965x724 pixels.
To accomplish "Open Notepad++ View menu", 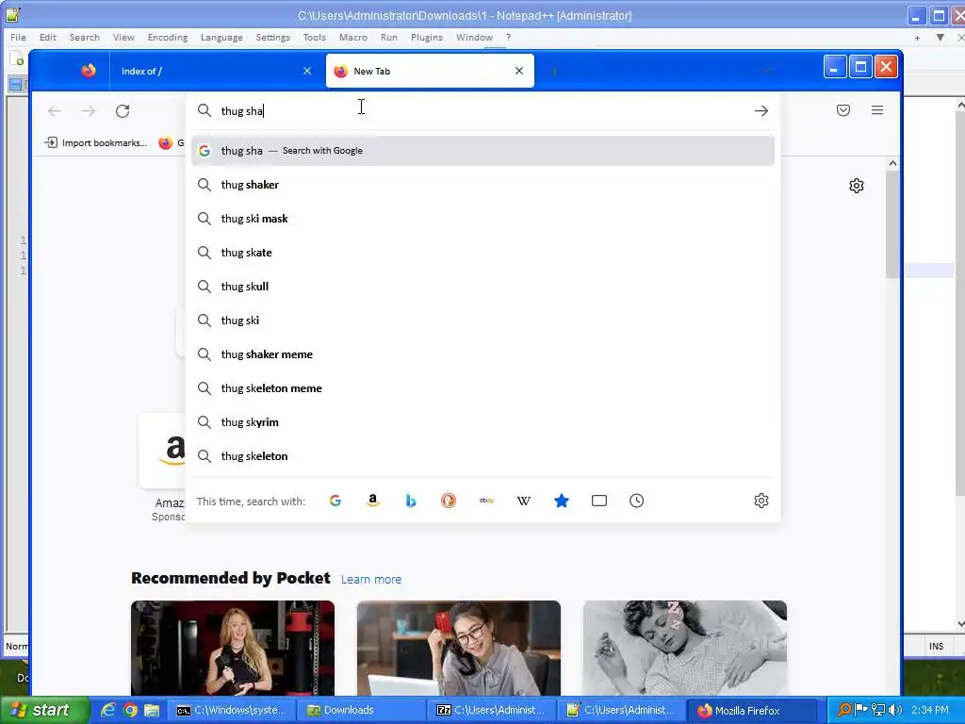I will [x=123, y=37].
